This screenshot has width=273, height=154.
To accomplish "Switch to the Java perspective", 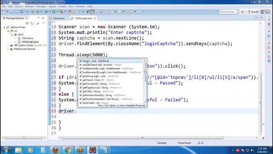I will pyautogui.click(x=265, y=12).
